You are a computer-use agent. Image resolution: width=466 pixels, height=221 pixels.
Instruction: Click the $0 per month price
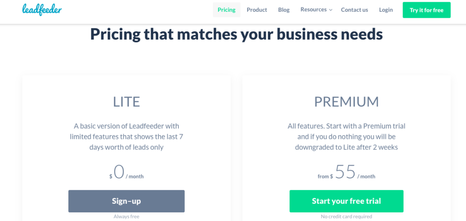pos(127,172)
